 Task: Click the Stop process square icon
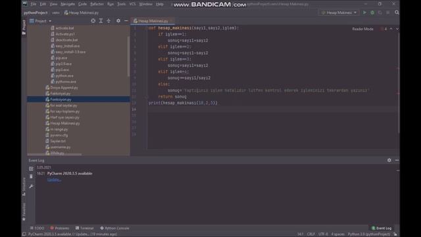pos(387,13)
